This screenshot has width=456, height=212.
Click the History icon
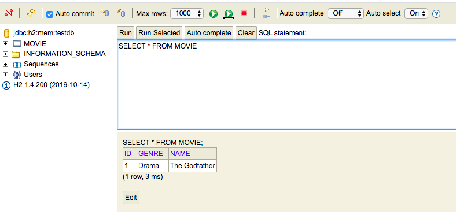(x=266, y=13)
